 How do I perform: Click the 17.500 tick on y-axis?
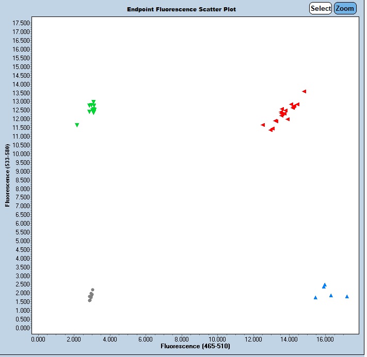[21, 23]
